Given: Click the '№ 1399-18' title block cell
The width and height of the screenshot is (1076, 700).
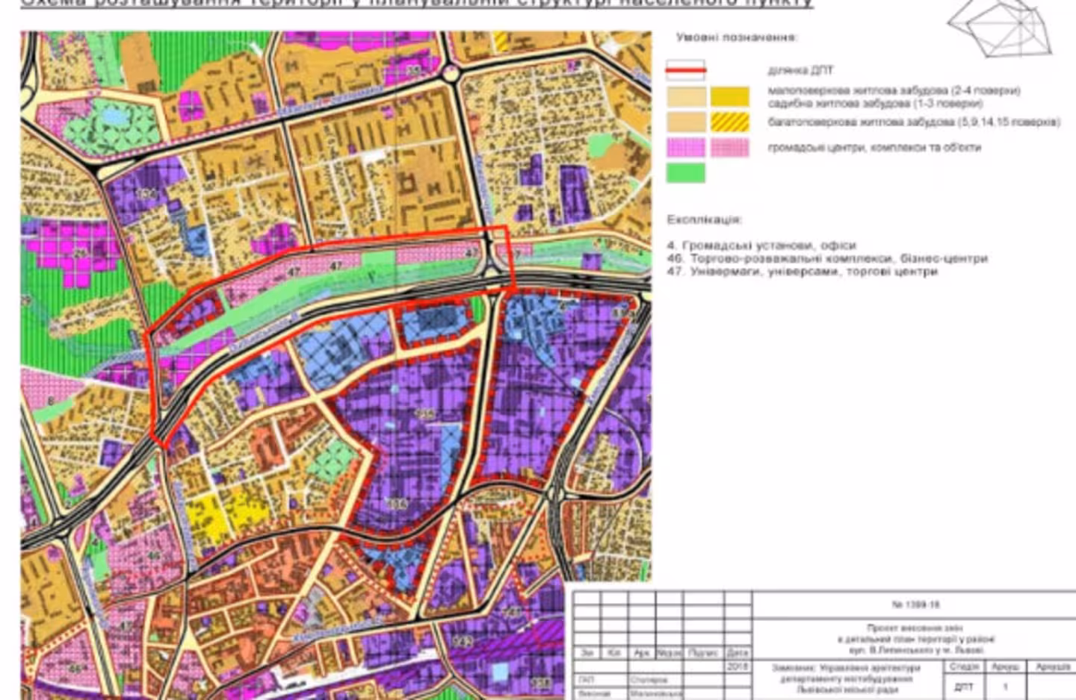Looking at the screenshot, I should 915,604.
